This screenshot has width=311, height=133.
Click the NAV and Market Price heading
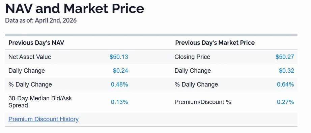point(75,9)
